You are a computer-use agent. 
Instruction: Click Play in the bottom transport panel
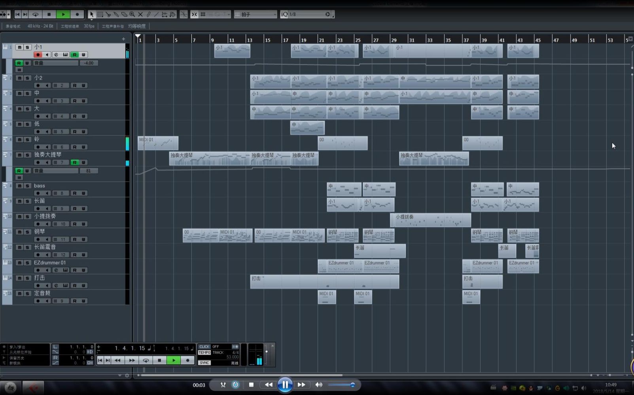pyautogui.click(x=174, y=360)
